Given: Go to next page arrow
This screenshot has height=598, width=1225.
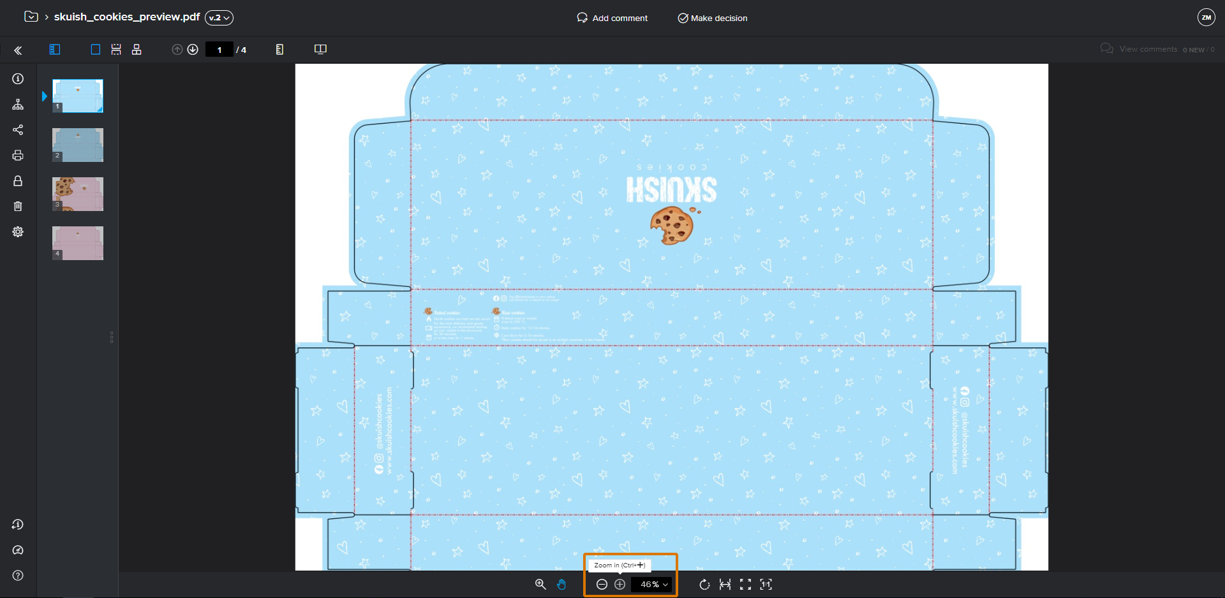Looking at the screenshot, I should pyautogui.click(x=193, y=50).
